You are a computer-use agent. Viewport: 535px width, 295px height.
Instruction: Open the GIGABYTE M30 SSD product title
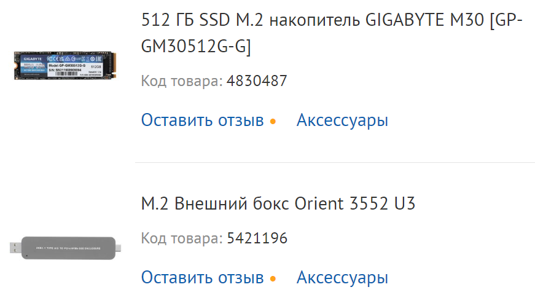click(332, 21)
